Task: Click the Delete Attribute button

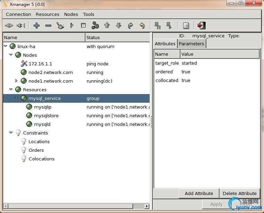Action: pos(239,193)
